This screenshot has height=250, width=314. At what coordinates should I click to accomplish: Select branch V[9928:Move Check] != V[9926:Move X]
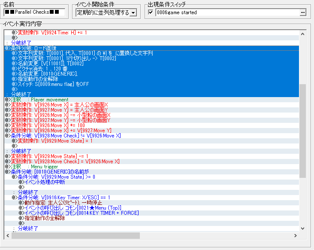[151, 136]
